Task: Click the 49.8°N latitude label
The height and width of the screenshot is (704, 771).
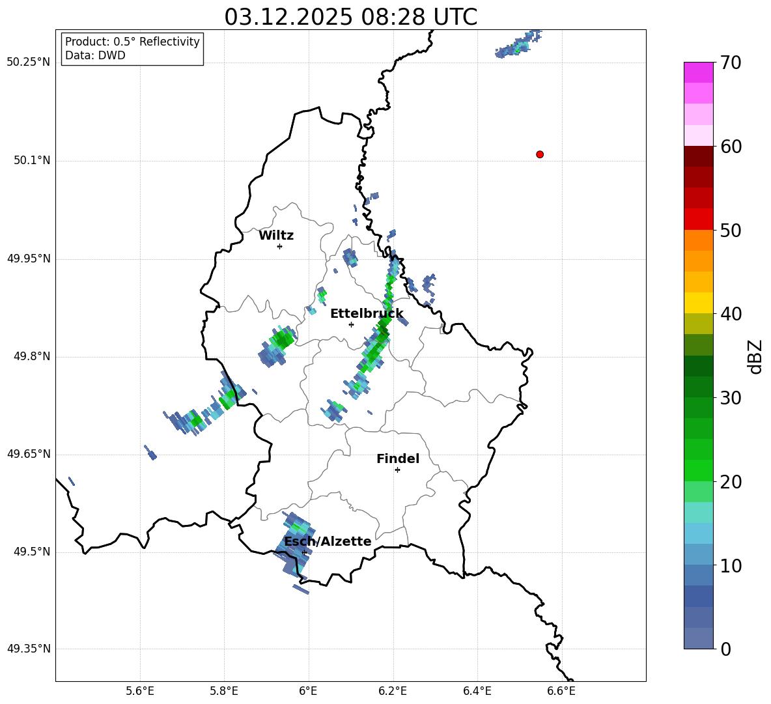Action: point(32,356)
